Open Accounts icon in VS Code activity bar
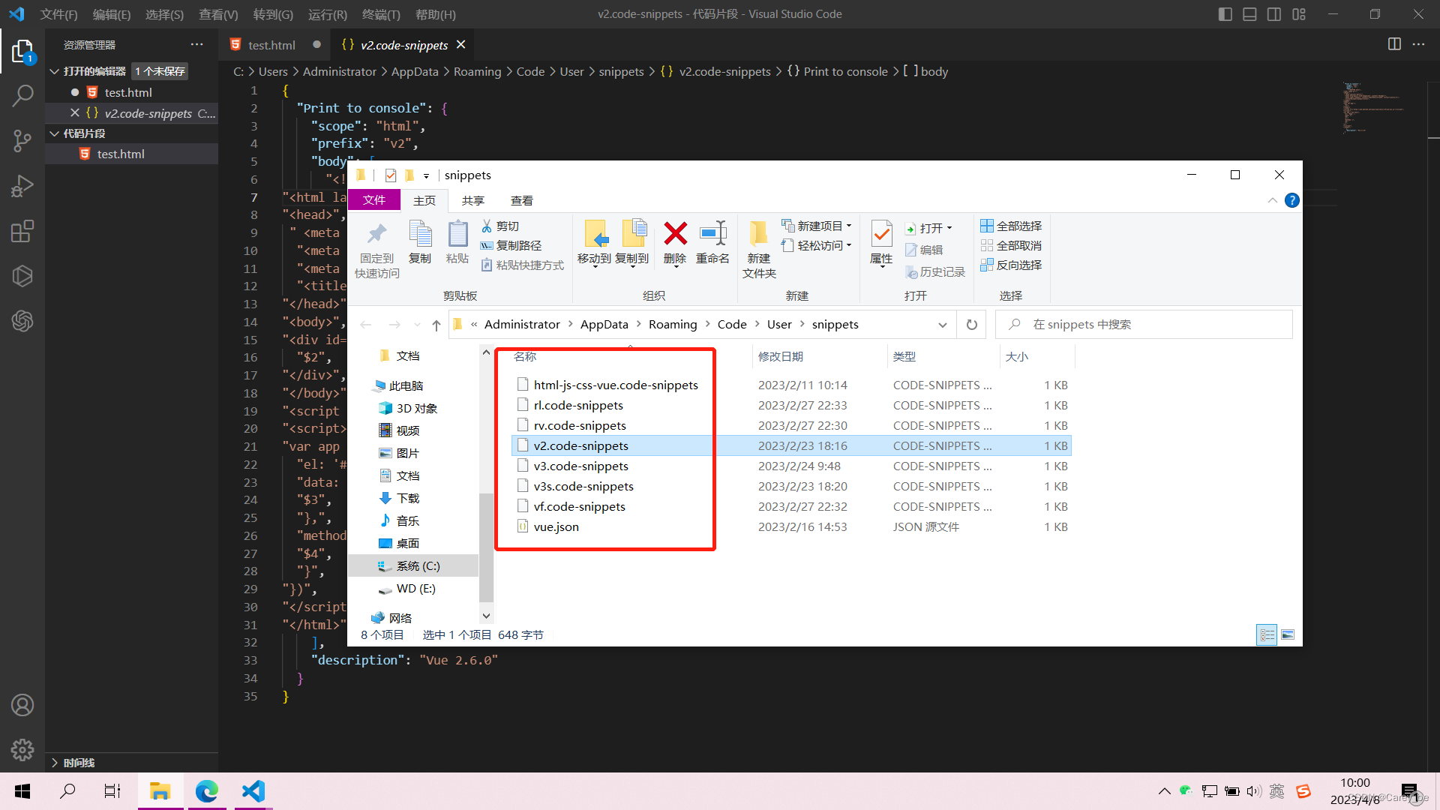This screenshot has height=810, width=1440. click(22, 705)
